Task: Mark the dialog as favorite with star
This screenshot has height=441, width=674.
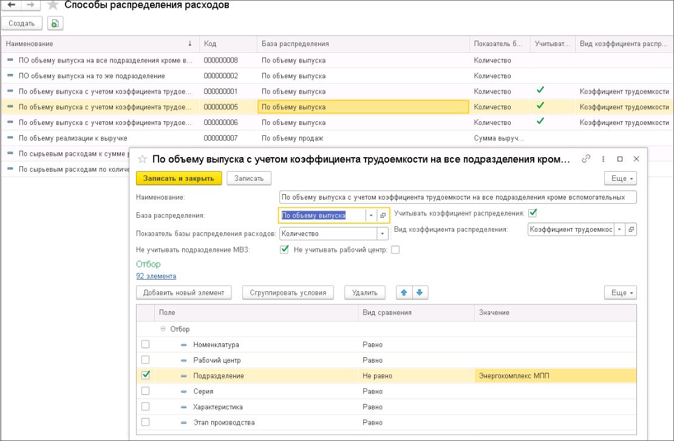Action: (x=142, y=160)
